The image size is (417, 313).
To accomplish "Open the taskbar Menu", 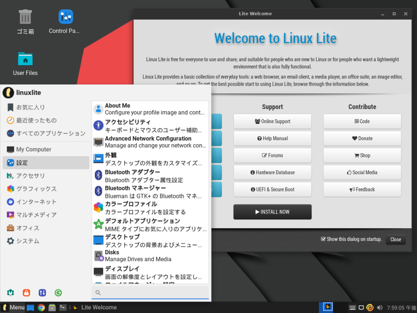I will 13,307.
